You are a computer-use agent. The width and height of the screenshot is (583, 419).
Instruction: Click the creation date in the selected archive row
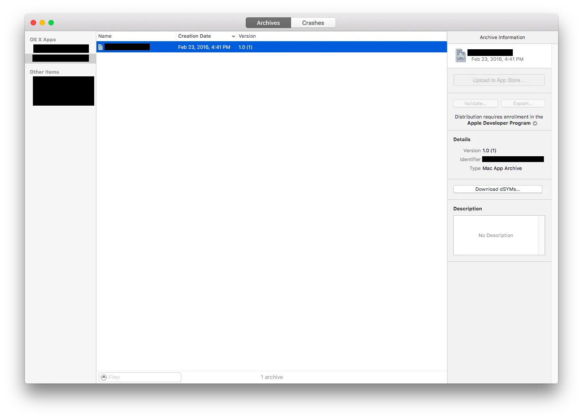204,47
